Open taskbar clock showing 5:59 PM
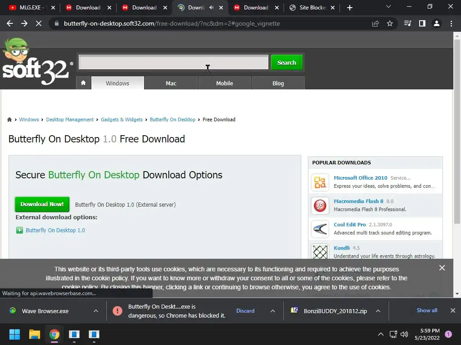 coord(427,334)
